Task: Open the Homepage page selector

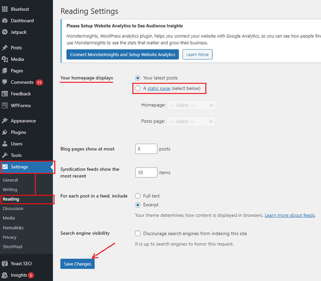Action: coord(191,105)
